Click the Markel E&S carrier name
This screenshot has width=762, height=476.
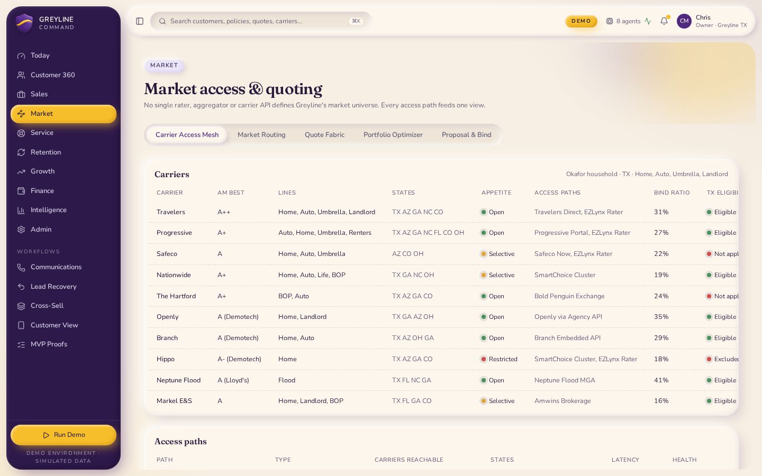tap(174, 401)
